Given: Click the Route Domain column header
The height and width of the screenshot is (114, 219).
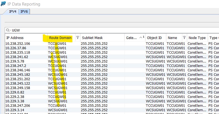Looking at the screenshot, I should [x=60, y=38].
